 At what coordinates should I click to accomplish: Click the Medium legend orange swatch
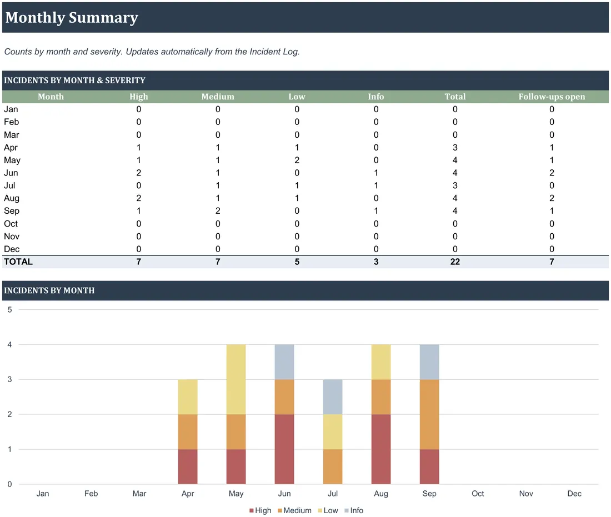click(x=280, y=510)
